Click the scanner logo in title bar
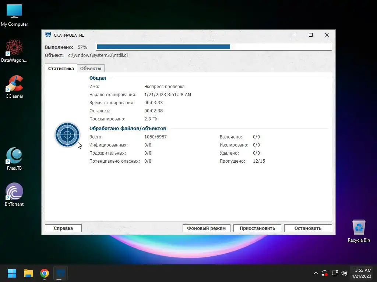This screenshot has width=377, height=282. click(48, 35)
